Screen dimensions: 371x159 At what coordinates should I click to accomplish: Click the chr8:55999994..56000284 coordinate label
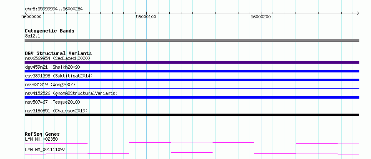pyautogui.click(x=54, y=9)
